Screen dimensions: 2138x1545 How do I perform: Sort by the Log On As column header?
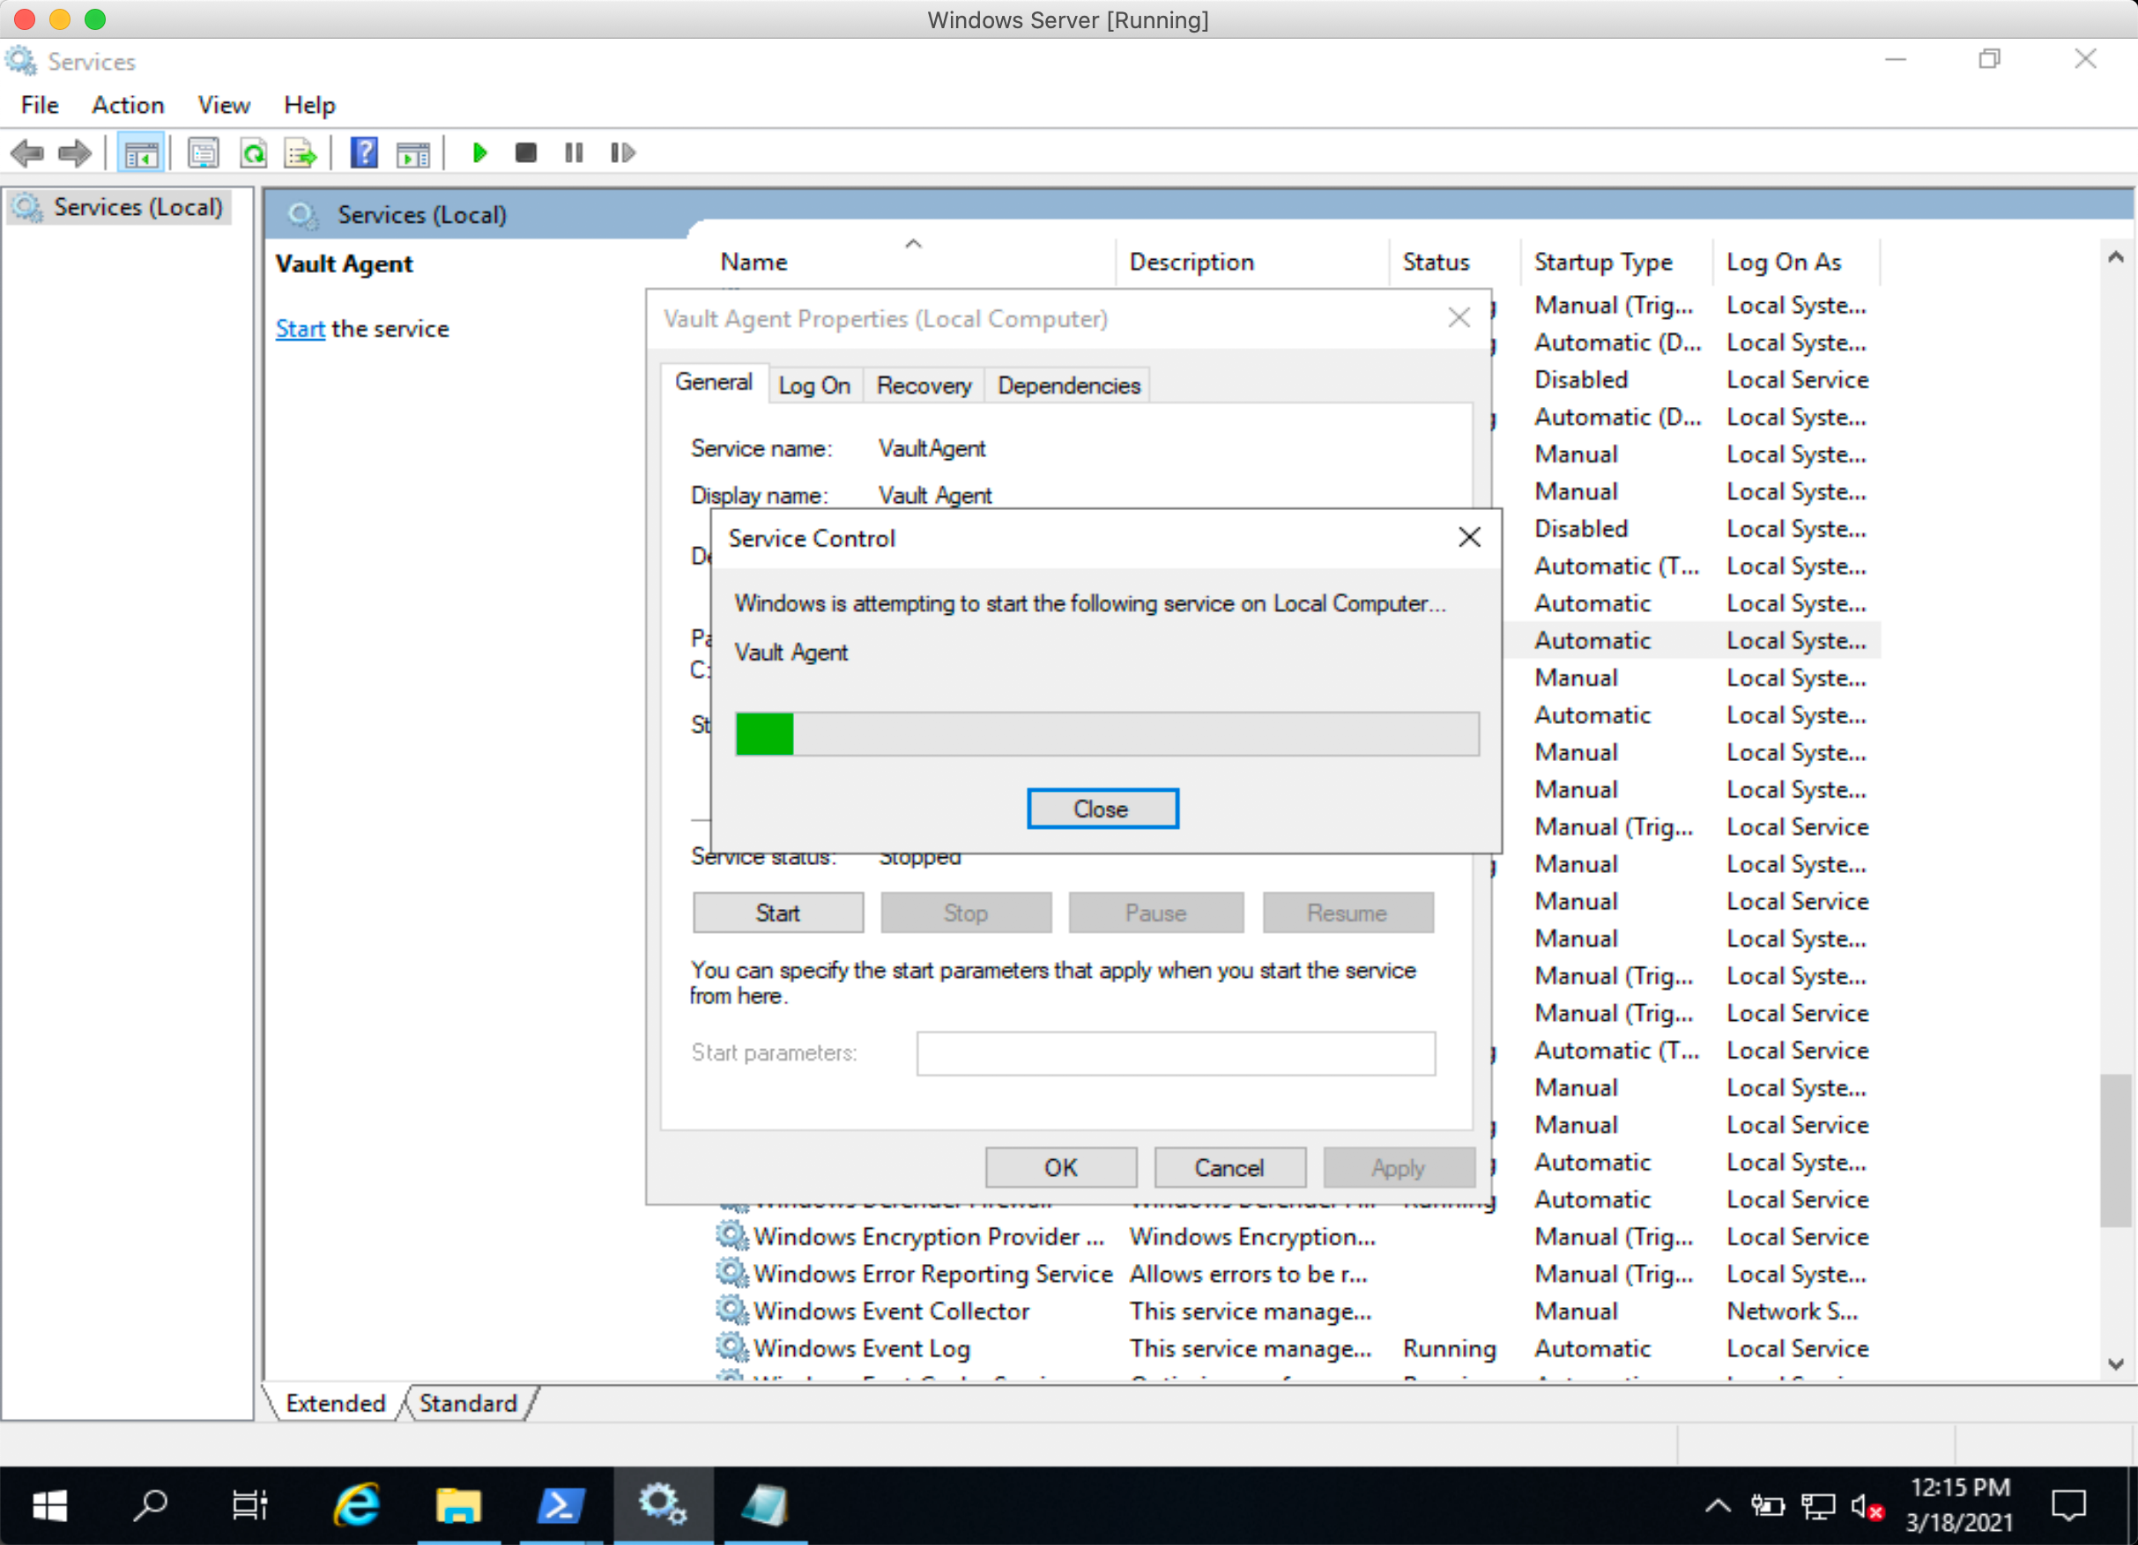(1795, 261)
